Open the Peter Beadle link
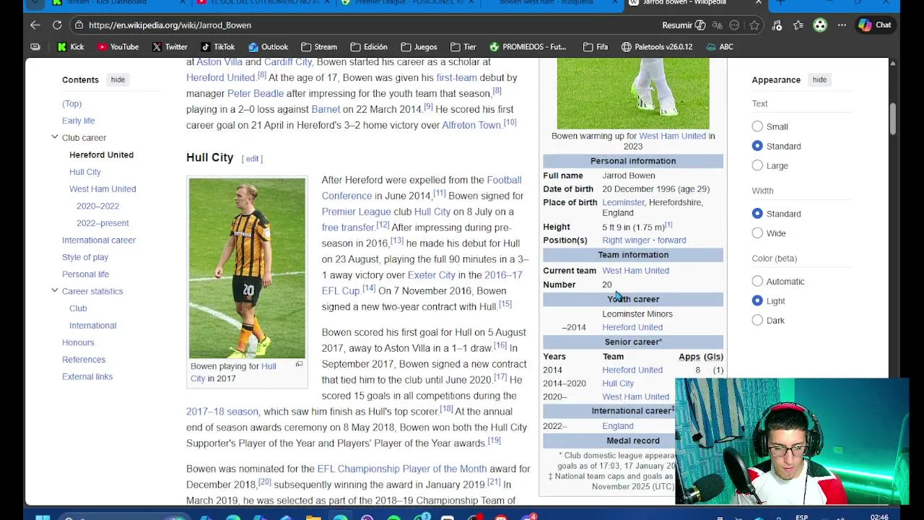 pos(256,93)
